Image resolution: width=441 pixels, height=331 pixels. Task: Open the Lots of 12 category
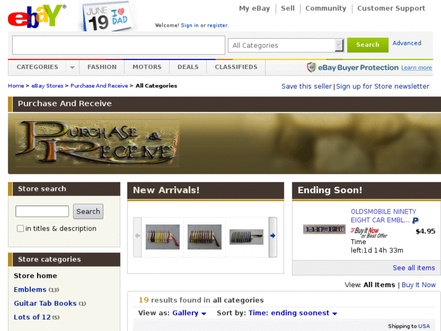pyautogui.click(x=32, y=317)
